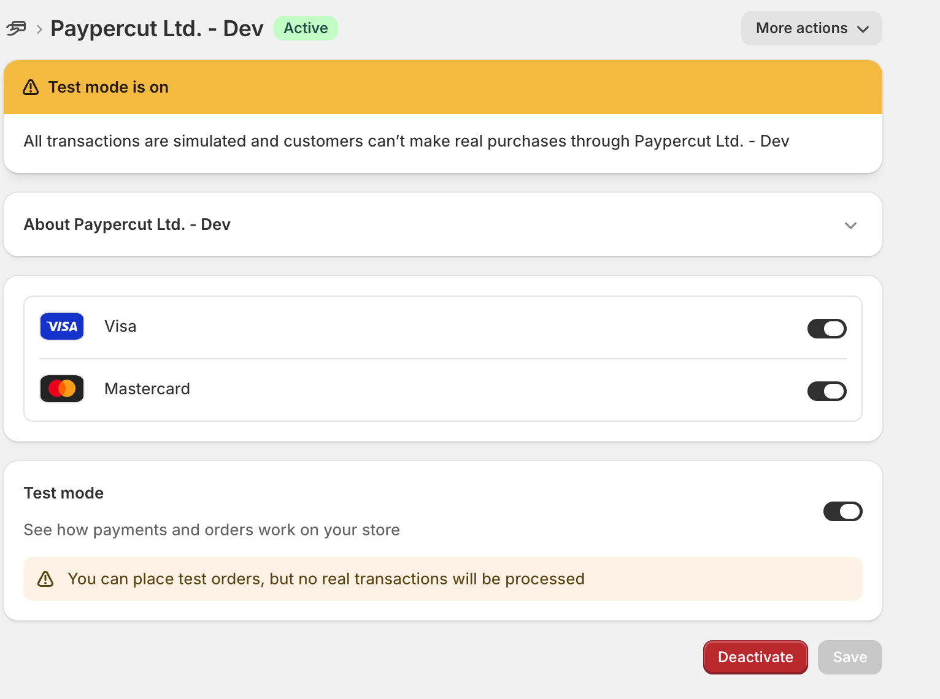The width and height of the screenshot is (940, 699).
Task: Click the 'Test mode' section heading
Action: click(64, 493)
